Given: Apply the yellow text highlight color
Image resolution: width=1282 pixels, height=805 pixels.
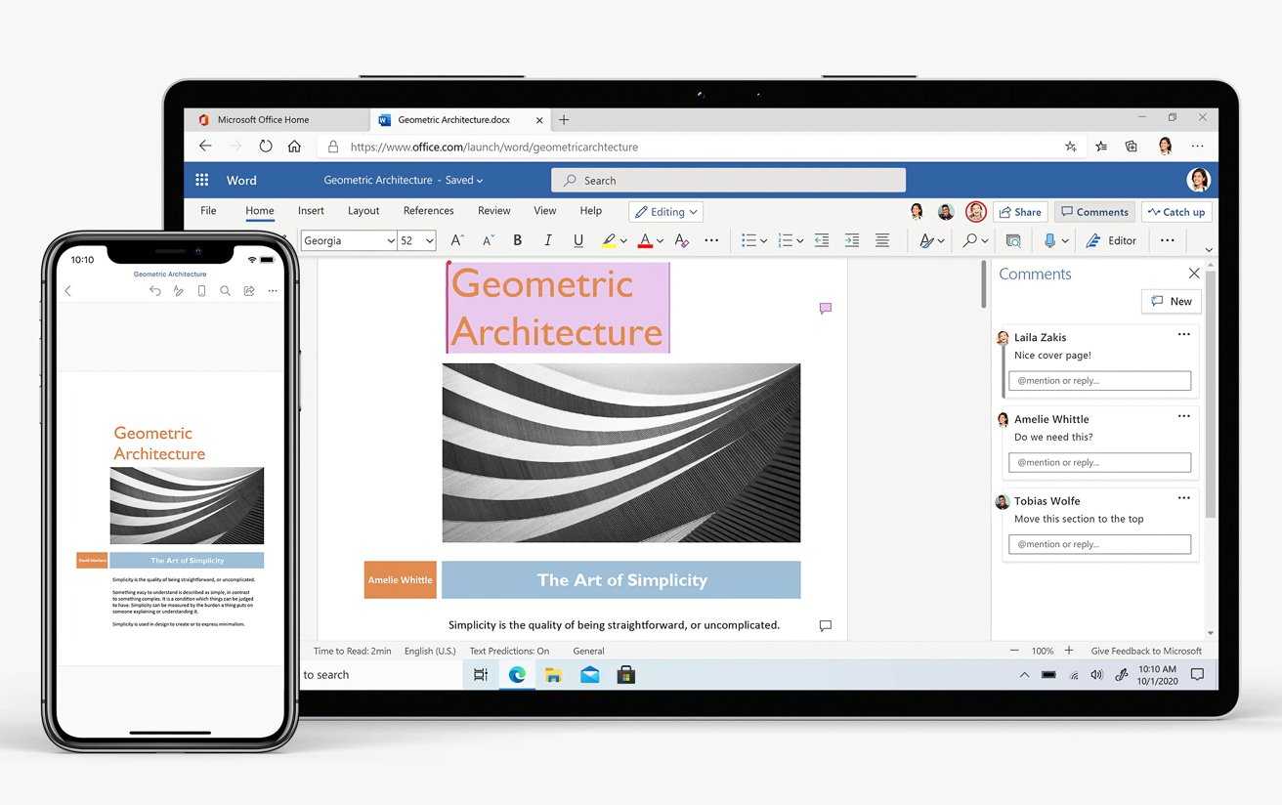Looking at the screenshot, I should point(609,240).
